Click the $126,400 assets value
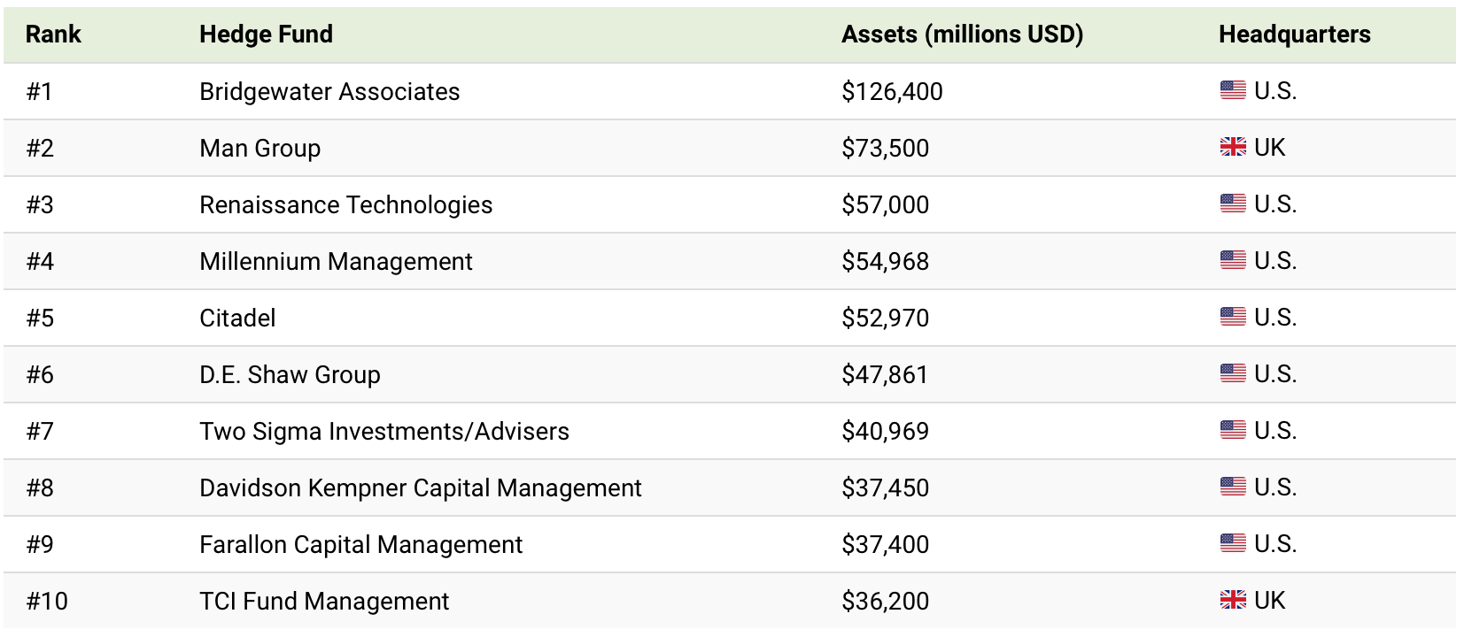This screenshot has width=1472, height=637. coord(892,91)
